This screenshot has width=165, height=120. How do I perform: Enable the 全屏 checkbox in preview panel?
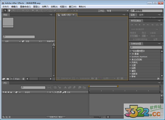click(151, 39)
